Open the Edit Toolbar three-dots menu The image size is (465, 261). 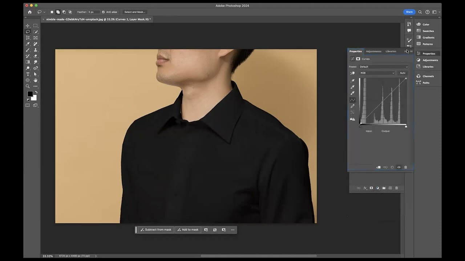pyautogui.click(x=35, y=86)
